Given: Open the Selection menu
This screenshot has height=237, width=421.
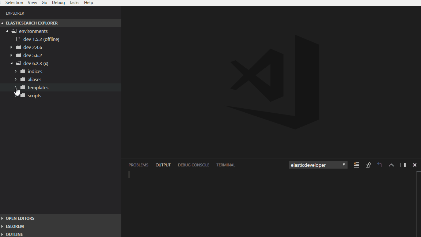Looking at the screenshot, I should point(14,3).
